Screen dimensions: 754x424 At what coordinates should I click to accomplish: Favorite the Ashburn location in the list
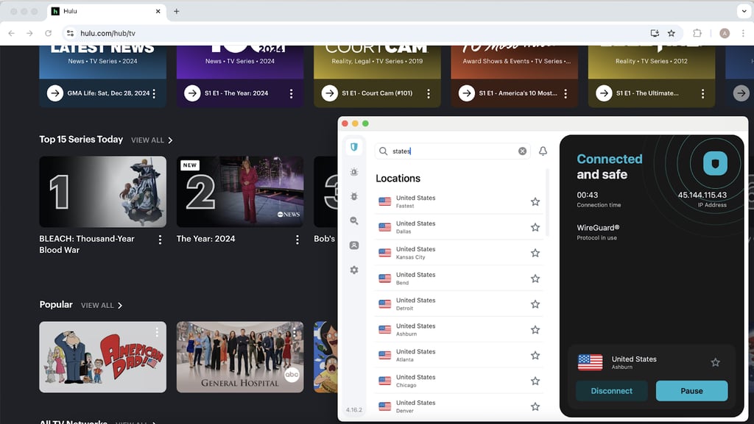click(x=535, y=330)
